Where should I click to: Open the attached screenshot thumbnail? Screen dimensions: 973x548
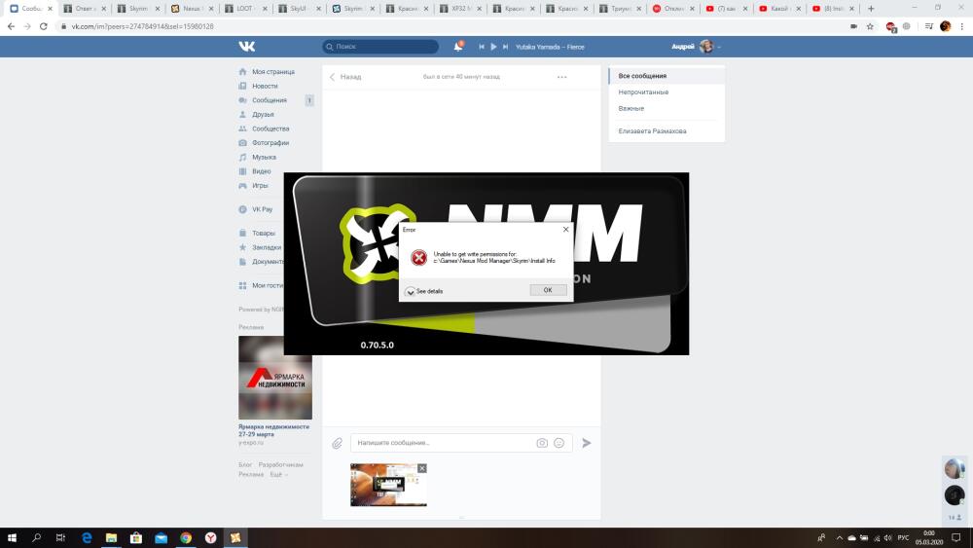pos(388,486)
